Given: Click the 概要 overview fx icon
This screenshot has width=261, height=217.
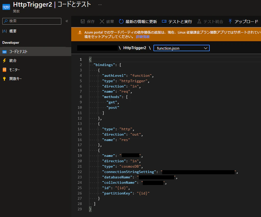Looking at the screenshot, I should [5, 31].
